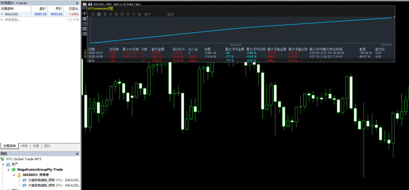The width and height of the screenshot is (409, 190).
Task: Click the V8.18 version label
Action: pyautogui.click(x=85, y=53)
